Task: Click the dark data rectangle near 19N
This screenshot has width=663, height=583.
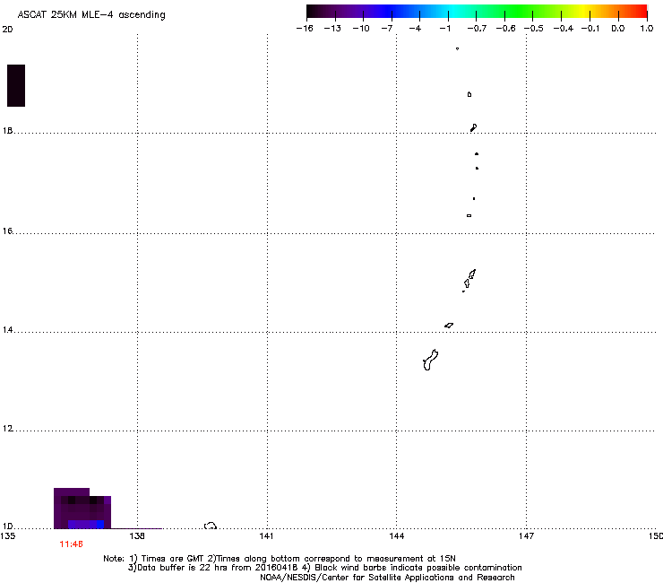Action: [x=16, y=85]
